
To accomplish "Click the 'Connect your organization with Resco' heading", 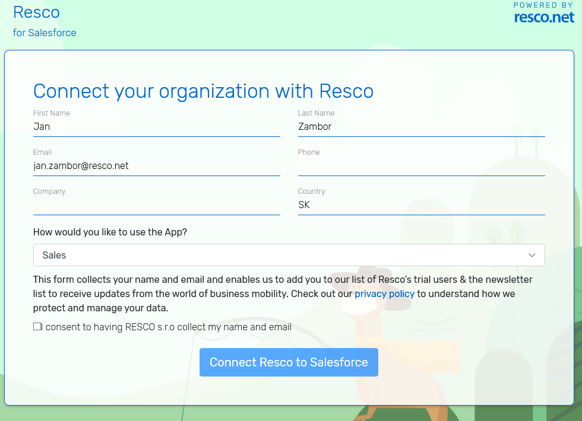I will [x=203, y=91].
